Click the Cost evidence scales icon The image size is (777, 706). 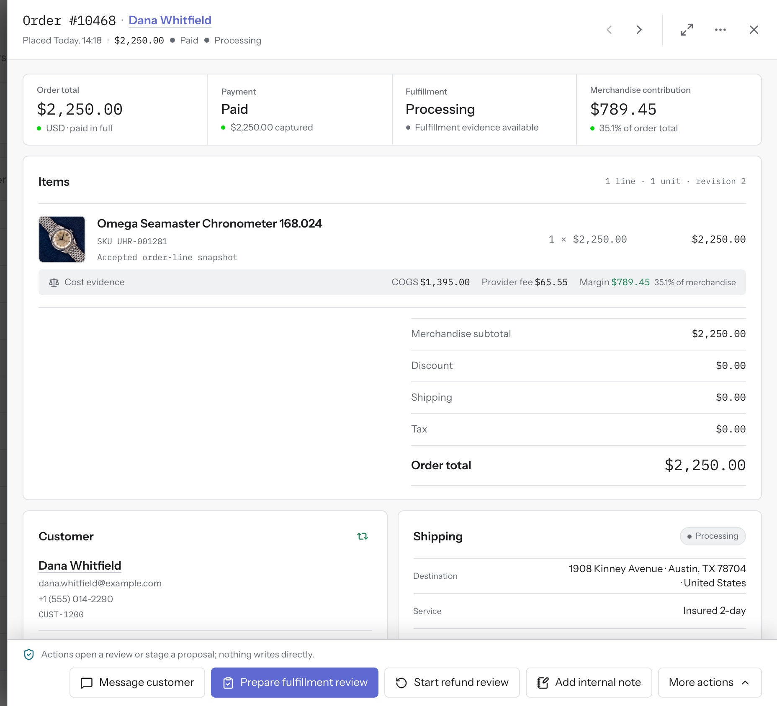54,282
